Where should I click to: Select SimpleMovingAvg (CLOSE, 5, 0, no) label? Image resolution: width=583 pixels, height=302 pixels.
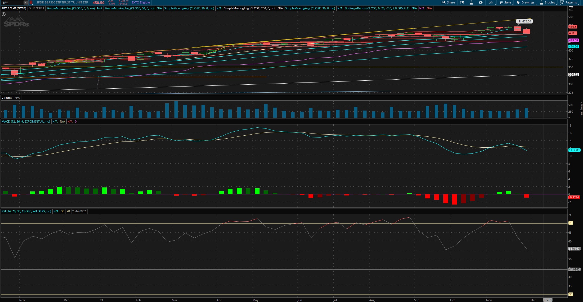(x=71, y=8)
